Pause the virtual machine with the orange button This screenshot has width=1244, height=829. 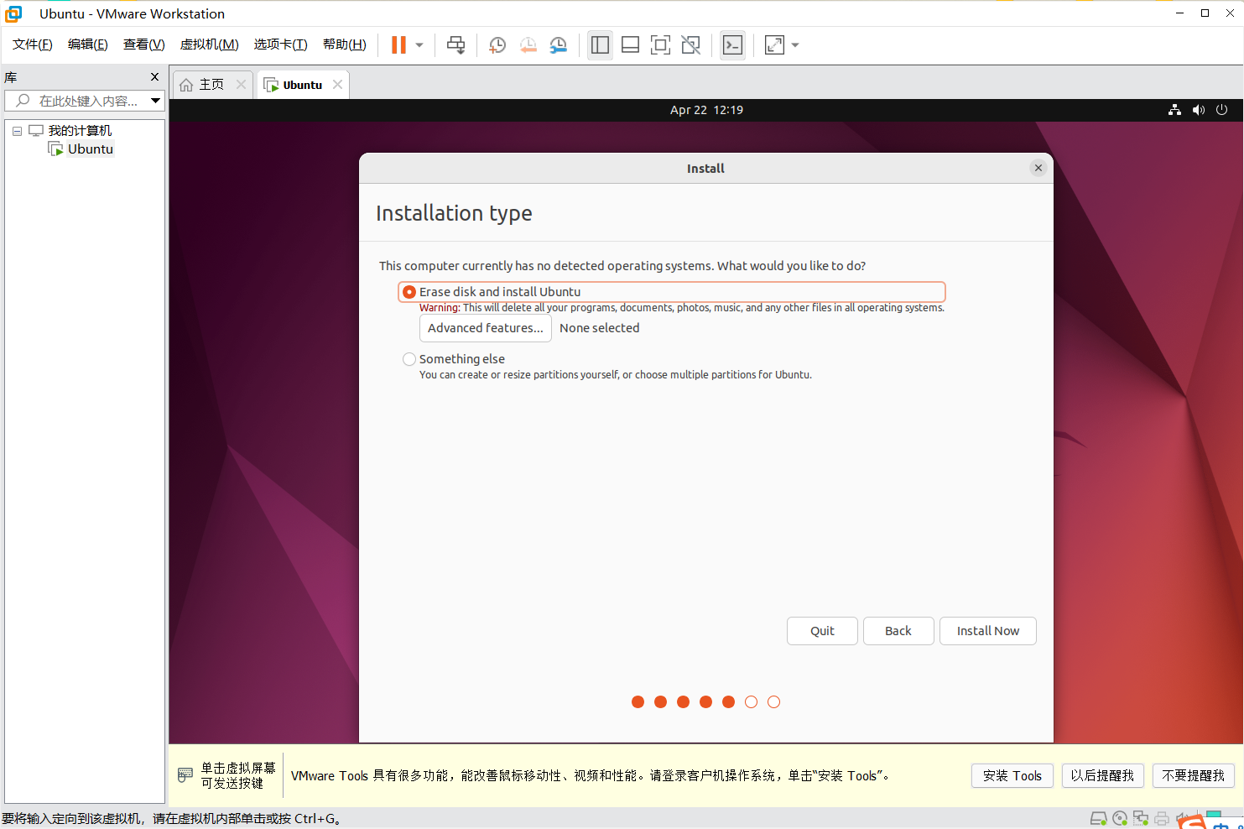398,45
